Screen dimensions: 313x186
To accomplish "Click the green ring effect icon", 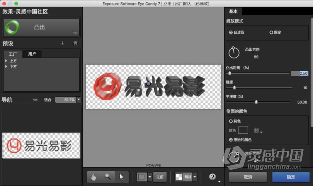I will pos(12,27).
